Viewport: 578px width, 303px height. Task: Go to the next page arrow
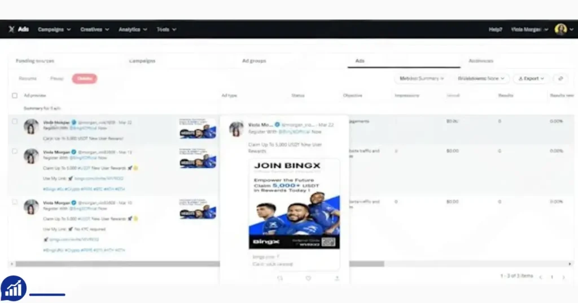click(x=563, y=277)
